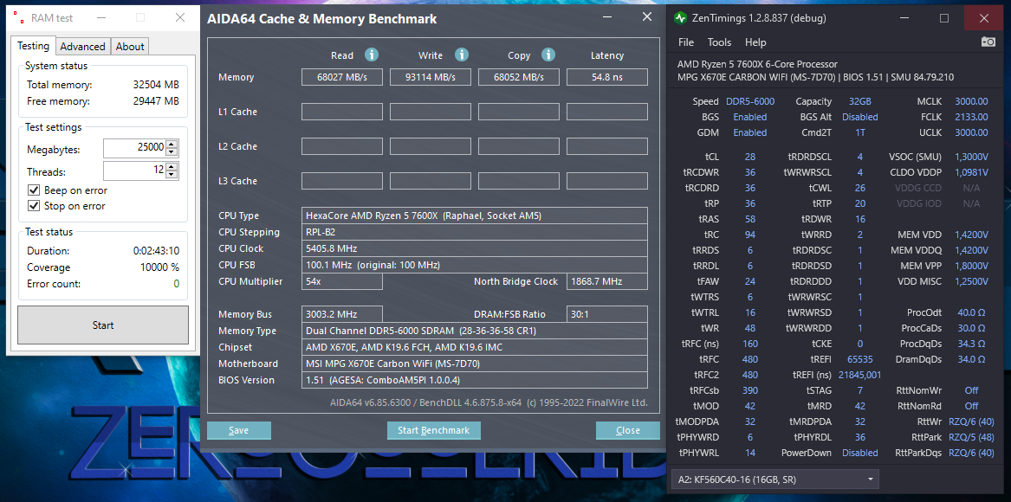The width and height of the screenshot is (1011, 502).
Task: Click the MEM VDD value 1,4200V
Action: pyautogui.click(x=971, y=235)
